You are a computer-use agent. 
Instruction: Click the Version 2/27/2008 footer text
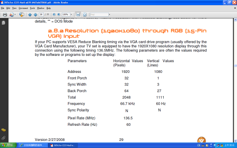click(50, 140)
